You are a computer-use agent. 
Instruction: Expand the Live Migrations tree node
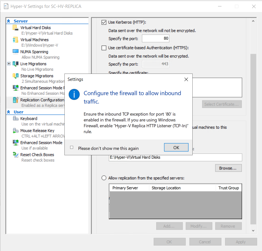(9, 64)
